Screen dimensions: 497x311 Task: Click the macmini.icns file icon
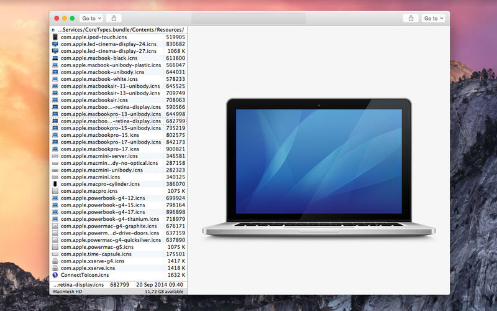coord(55,177)
